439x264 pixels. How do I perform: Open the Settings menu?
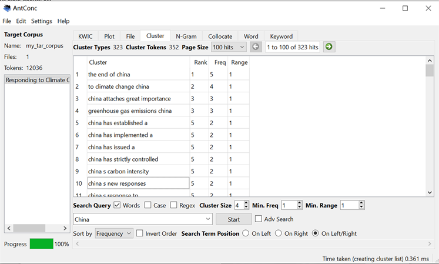[x=41, y=21]
